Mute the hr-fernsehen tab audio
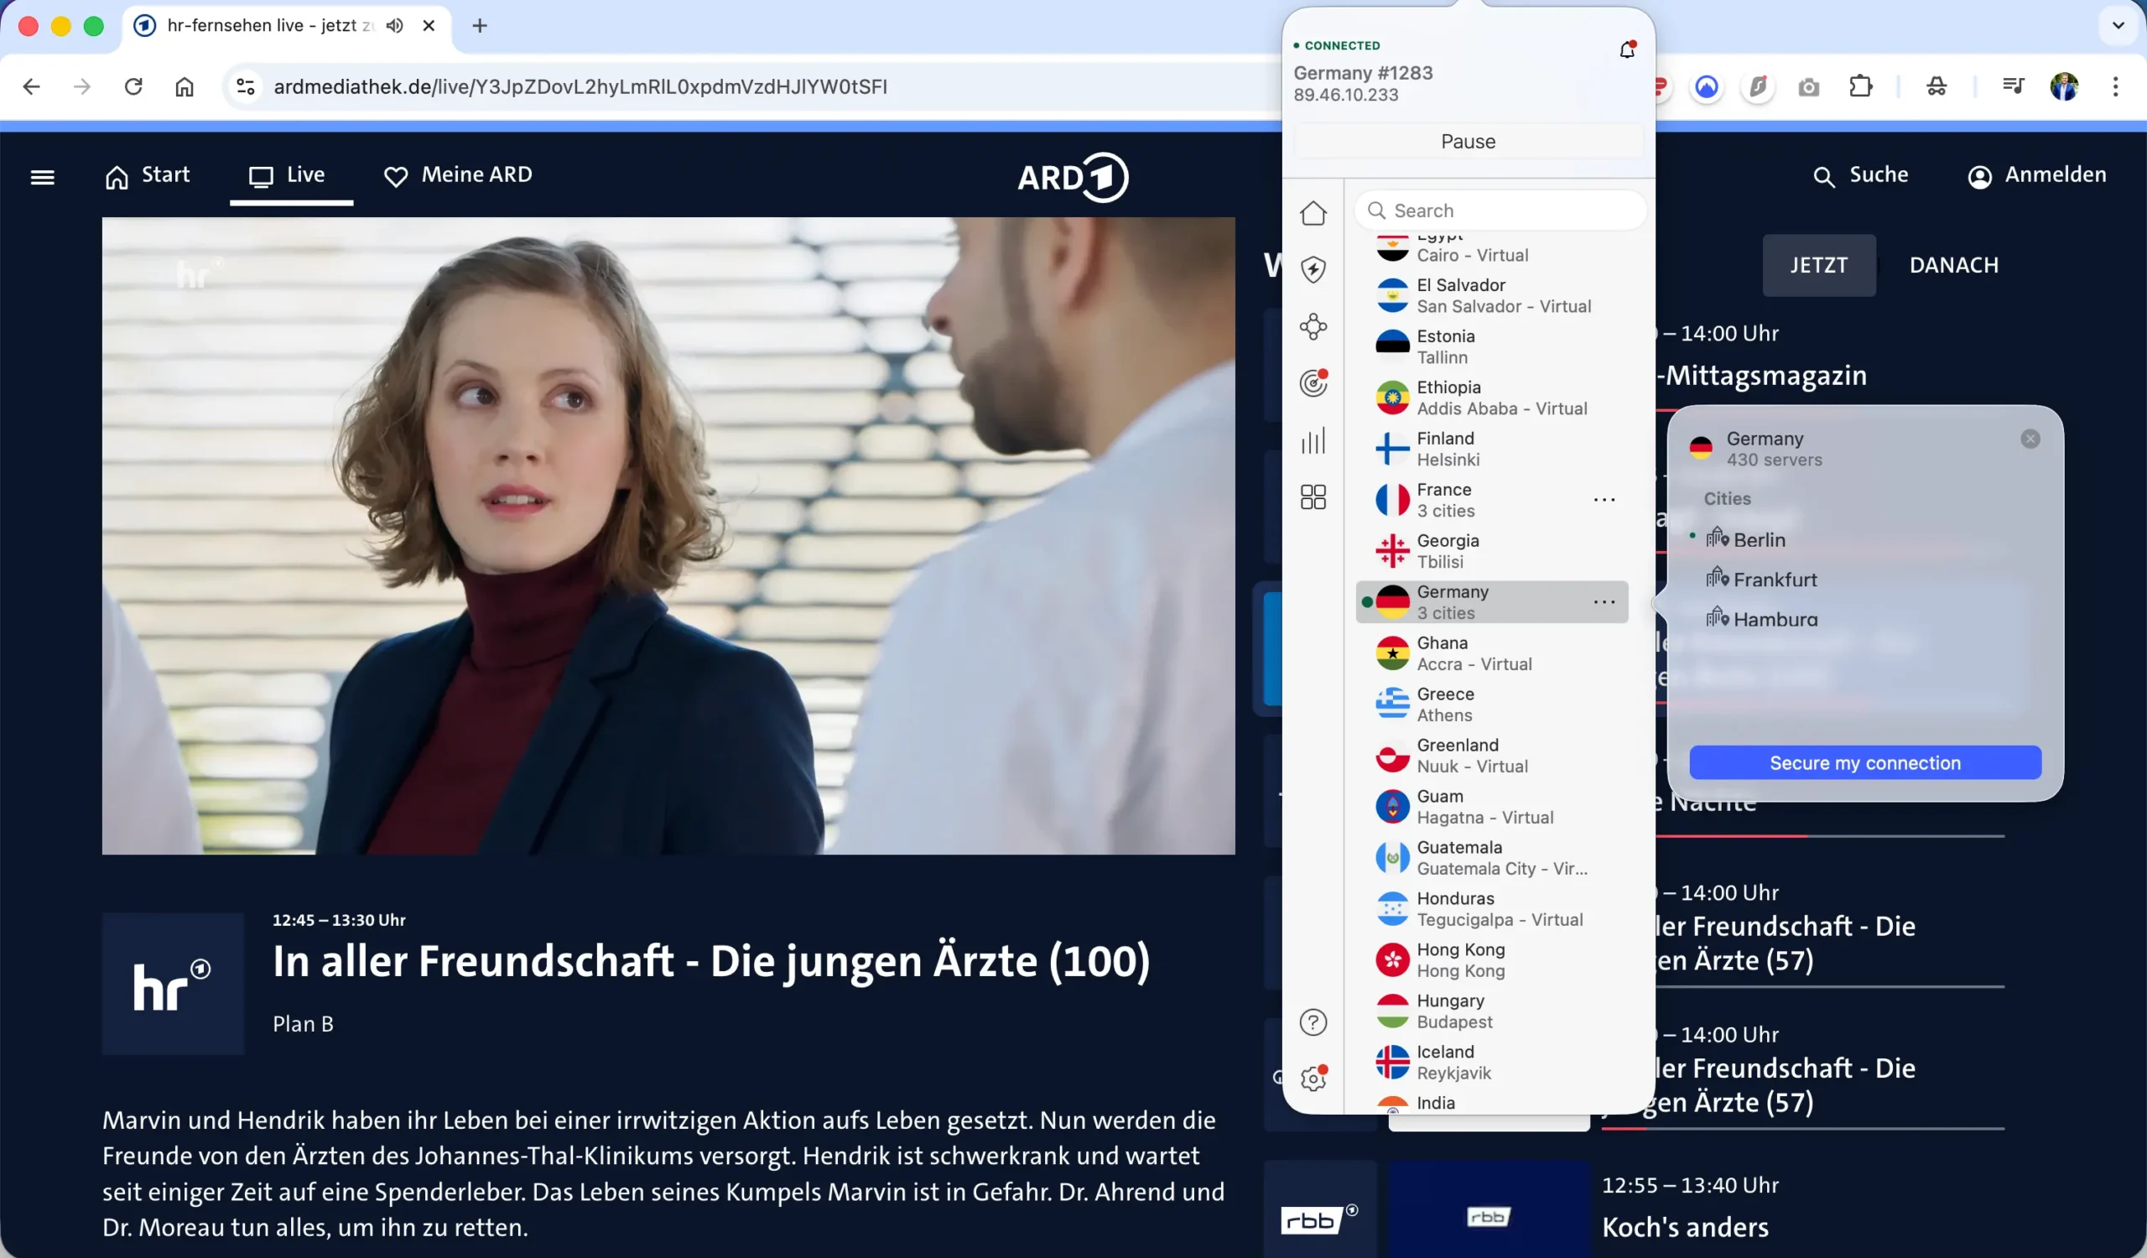Image resolution: width=2147 pixels, height=1258 pixels. [x=393, y=25]
